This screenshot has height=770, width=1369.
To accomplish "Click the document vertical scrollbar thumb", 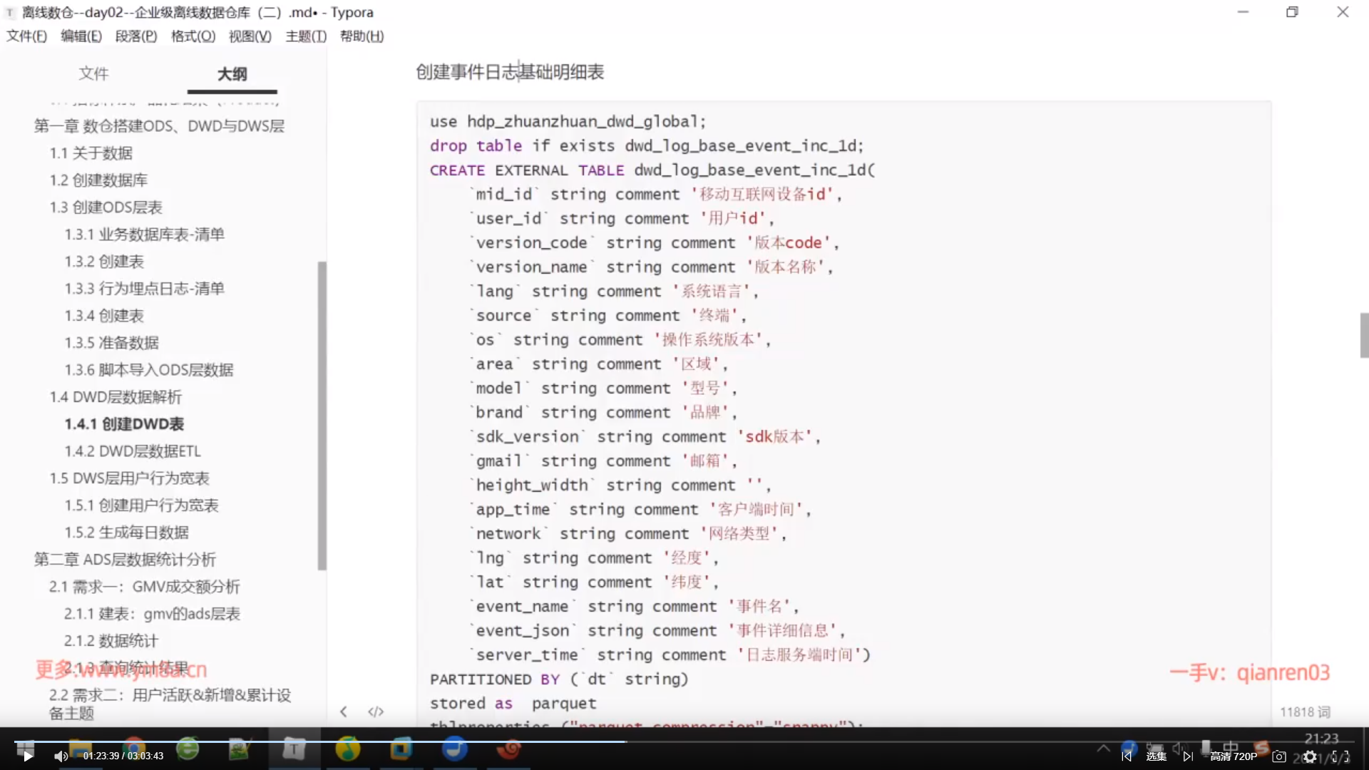I will point(1363,335).
